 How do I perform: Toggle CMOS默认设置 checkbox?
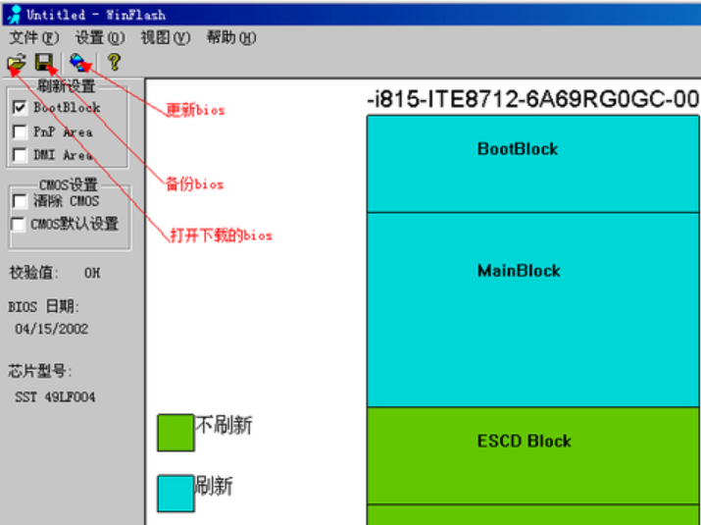[x=20, y=225]
